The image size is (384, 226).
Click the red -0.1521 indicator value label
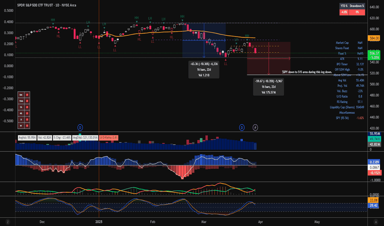pyautogui.click(x=375, y=173)
